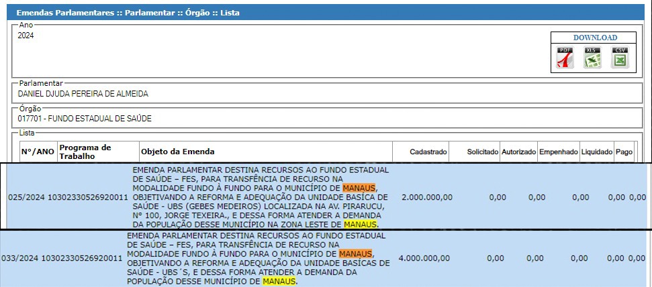Click the Nº/ANO column header

[38, 152]
